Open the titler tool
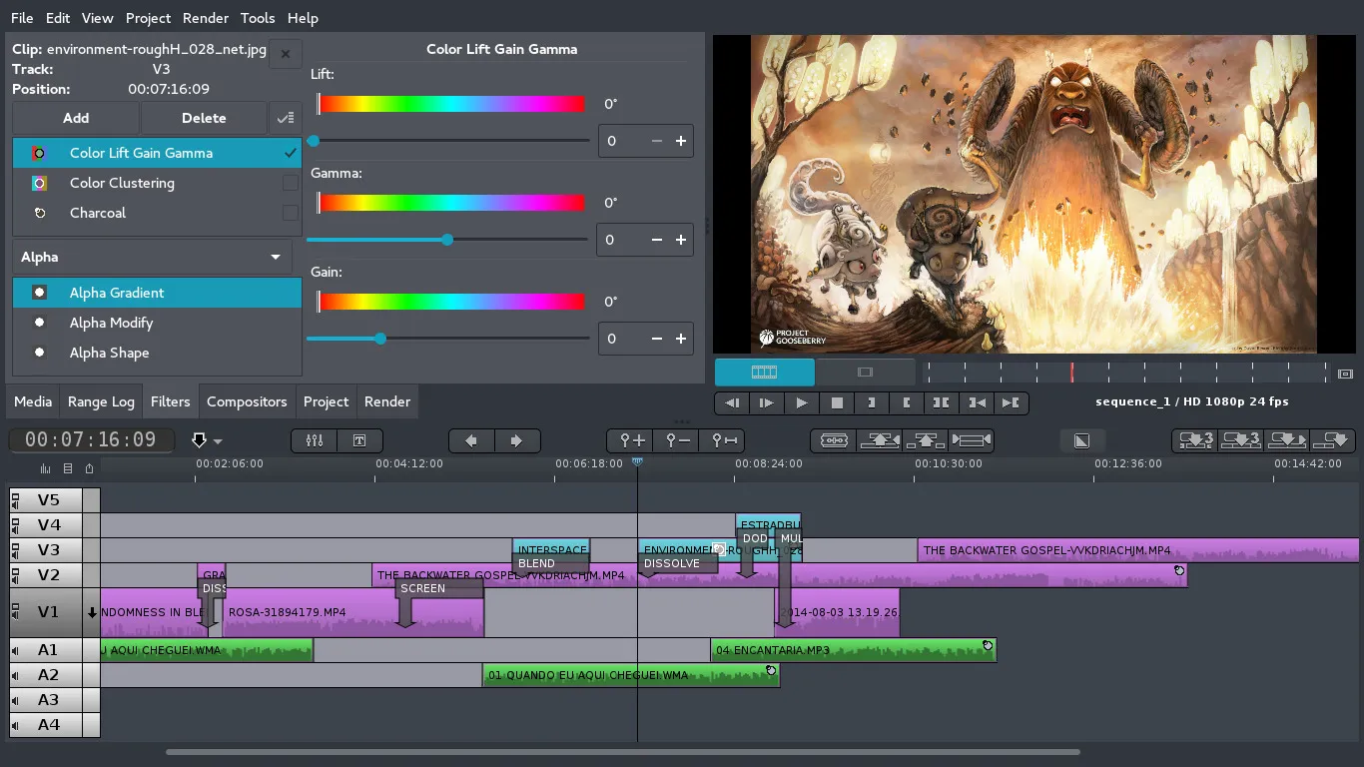Screen dimensions: 1364x767 coord(360,440)
